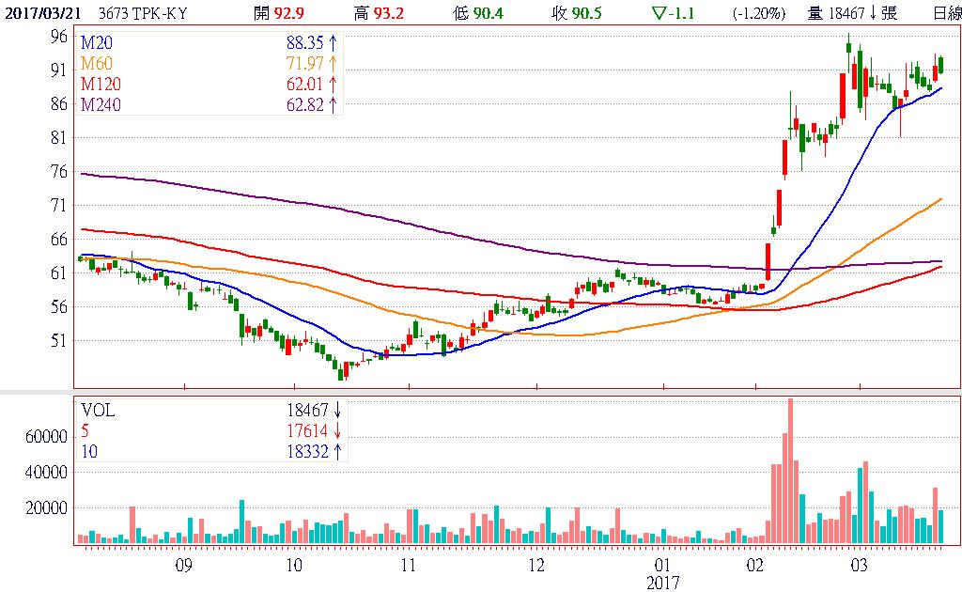Image resolution: width=962 pixels, height=592 pixels.
Task: Click the closing price 收 90.5
Action: click(x=577, y=12)
